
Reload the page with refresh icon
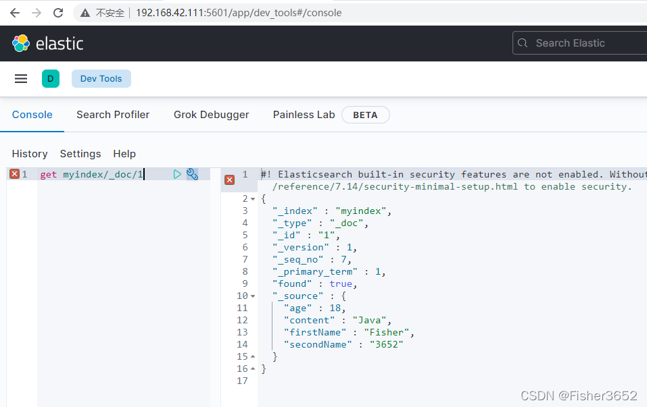(x=58, y=13)
